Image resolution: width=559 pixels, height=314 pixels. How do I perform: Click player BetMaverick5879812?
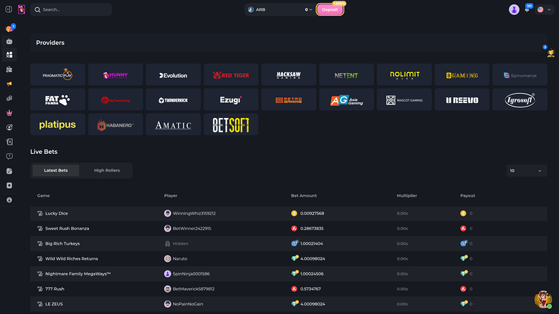coord(193,289)
